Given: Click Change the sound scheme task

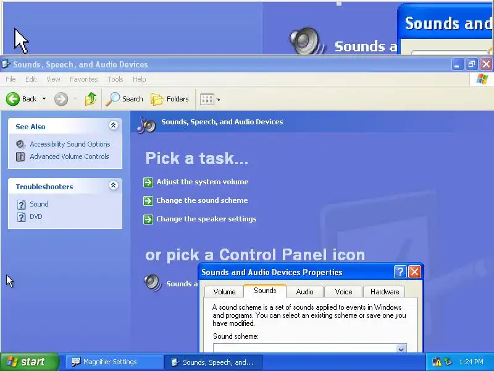Looking at the screenshot, I should 202,200.
